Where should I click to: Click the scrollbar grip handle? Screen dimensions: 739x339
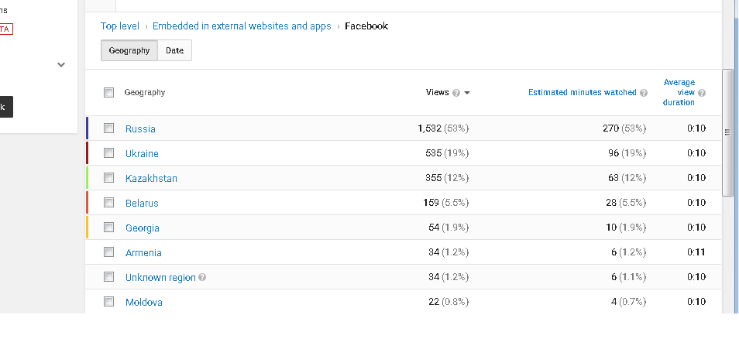[x=727, y=133]
